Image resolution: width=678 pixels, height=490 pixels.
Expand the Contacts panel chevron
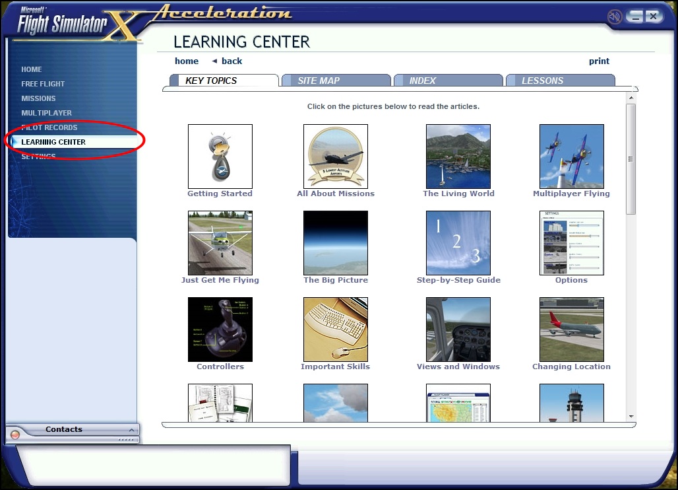(x=131, y=430)
